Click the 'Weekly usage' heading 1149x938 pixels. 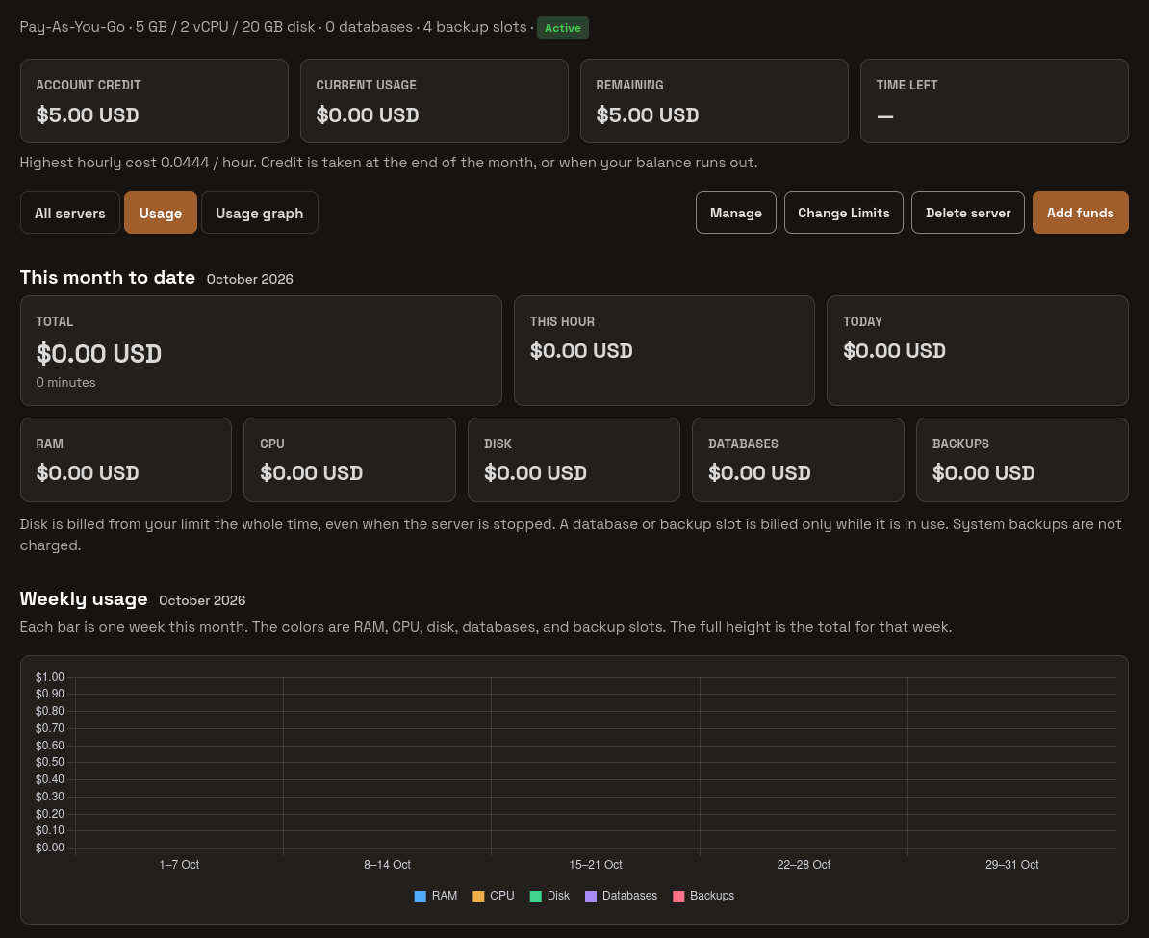(x=84, y=598)
